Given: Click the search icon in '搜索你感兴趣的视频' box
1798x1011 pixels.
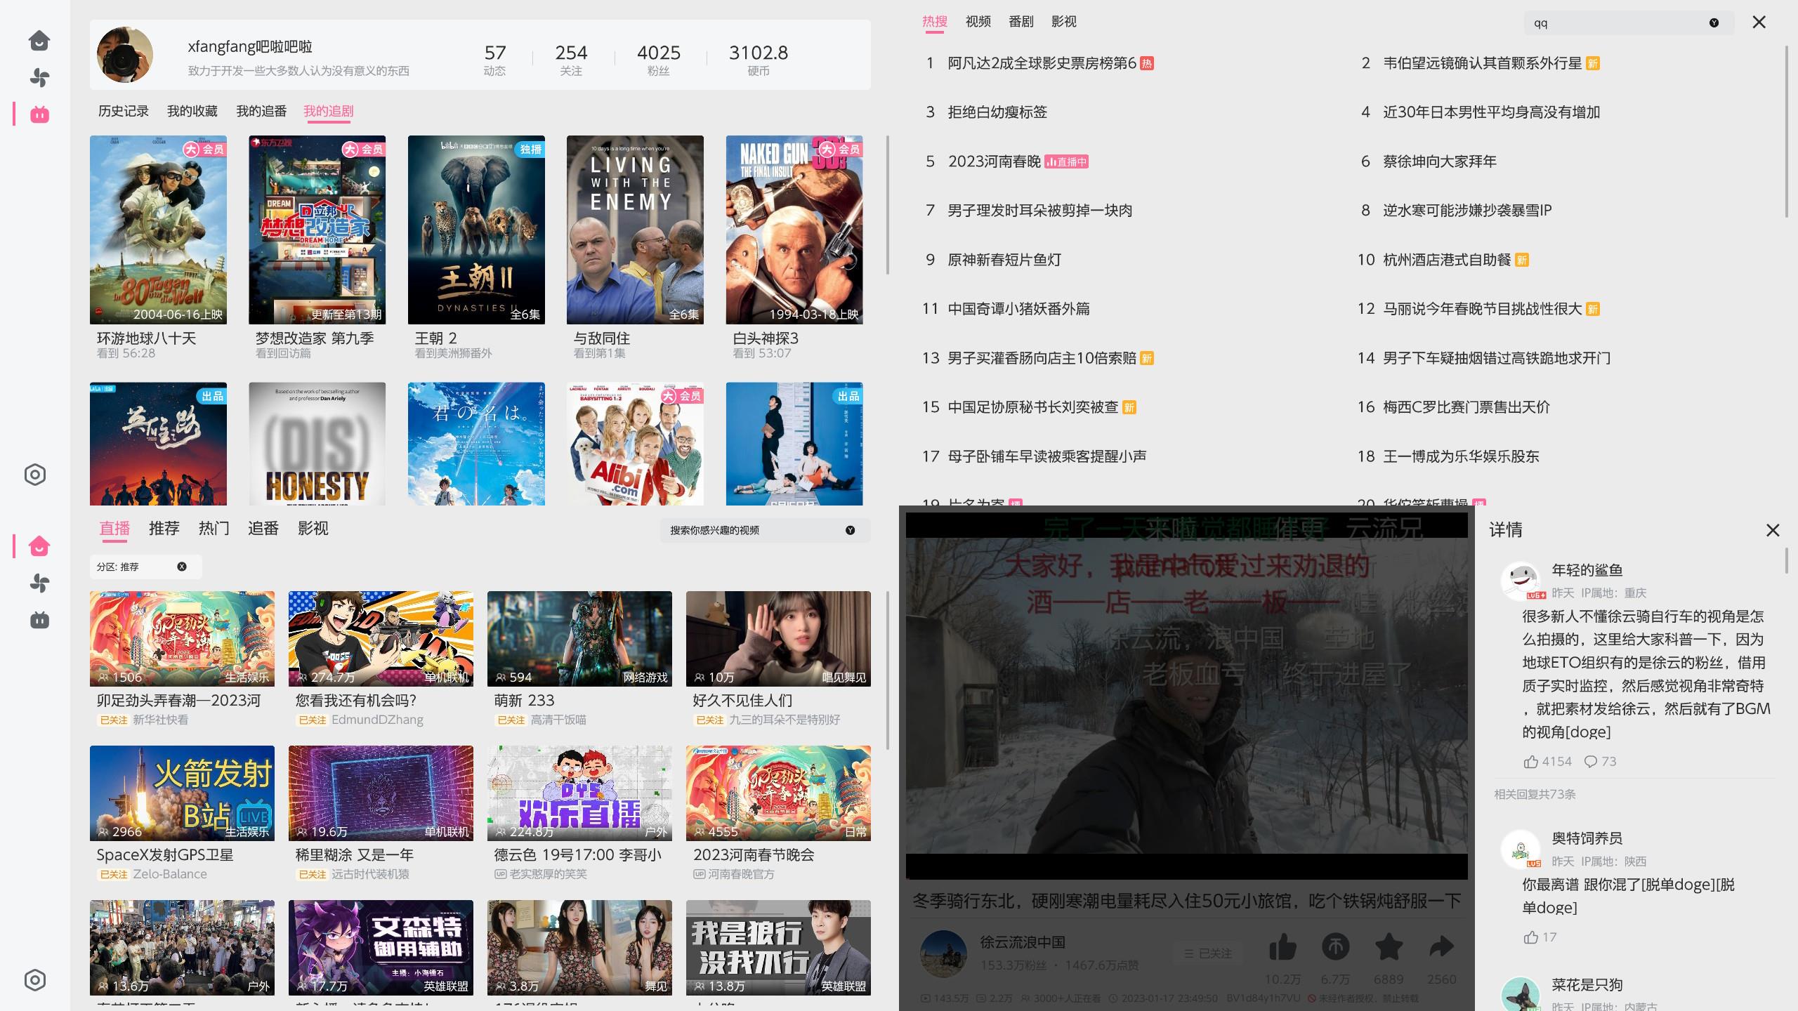Looking at the screenshot, I should [x=849, y=531].
